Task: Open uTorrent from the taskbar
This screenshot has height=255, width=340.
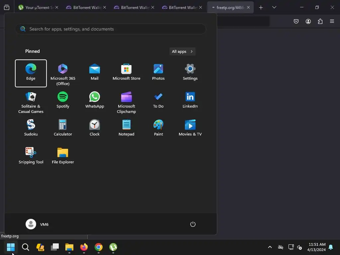Action: (113, 247)
